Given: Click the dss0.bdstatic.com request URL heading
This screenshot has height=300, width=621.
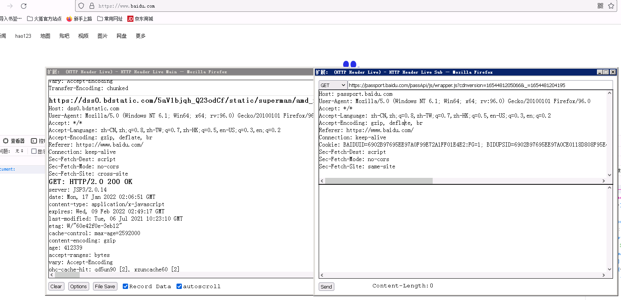Looking at the screenshot, I should tap(181, 100).
